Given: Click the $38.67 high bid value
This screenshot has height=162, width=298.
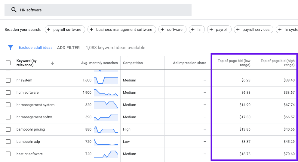Looking at the screenshot, I should (289, 93).
